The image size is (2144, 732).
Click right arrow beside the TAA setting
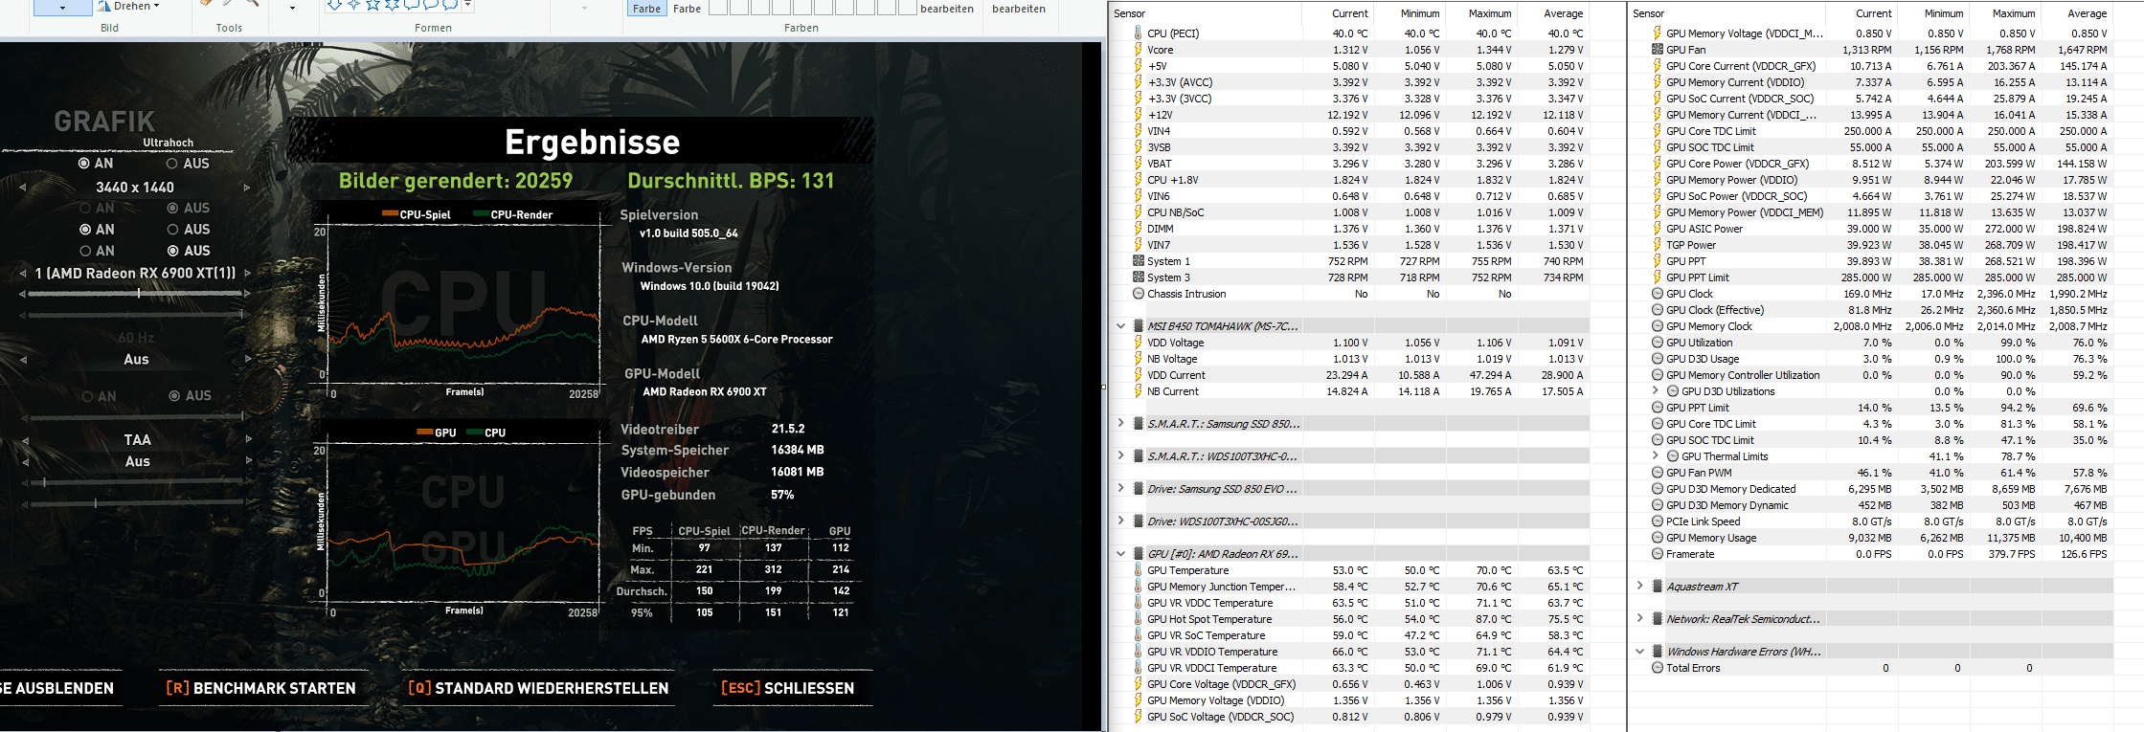click(x=247, y=439)
